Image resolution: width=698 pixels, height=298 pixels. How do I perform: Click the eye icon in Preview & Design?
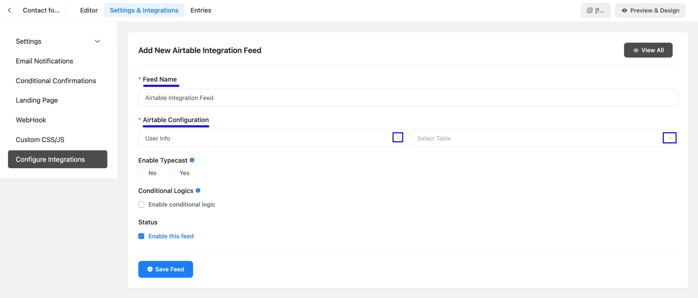click(624, 10)
